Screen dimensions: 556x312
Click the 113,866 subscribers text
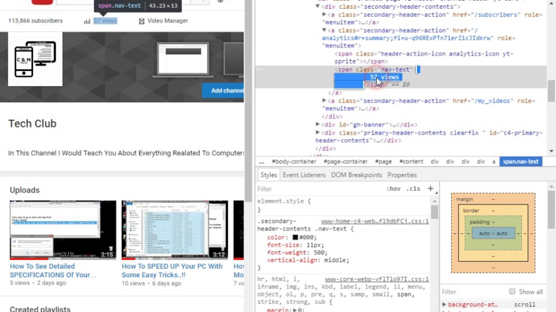(35, 21)
